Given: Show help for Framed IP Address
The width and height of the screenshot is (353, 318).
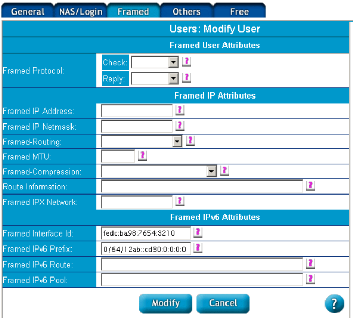Looking at the screenshot, I should tap(180, 110).
